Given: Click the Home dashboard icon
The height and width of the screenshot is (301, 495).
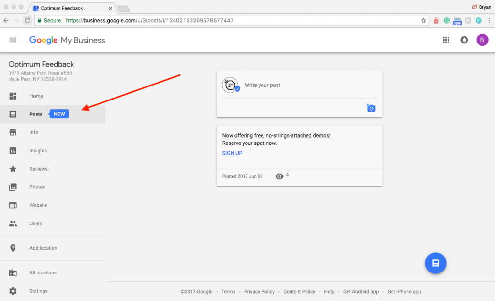Looking at the screenshot, I should pos(13,96).
